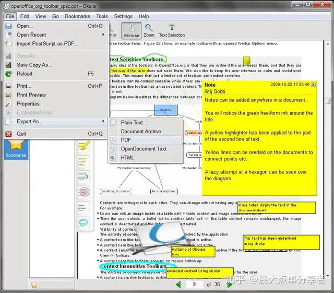Image resolution: width=334 pixels, height=293 pixels.
Task: Select the Zoom tool
Action: [149, 30]
